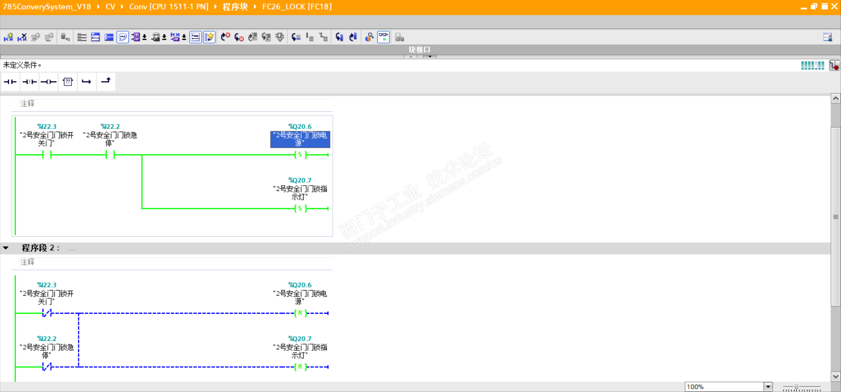
Task: Select CV in the title breadcrumb
Action: coord(110,7)
